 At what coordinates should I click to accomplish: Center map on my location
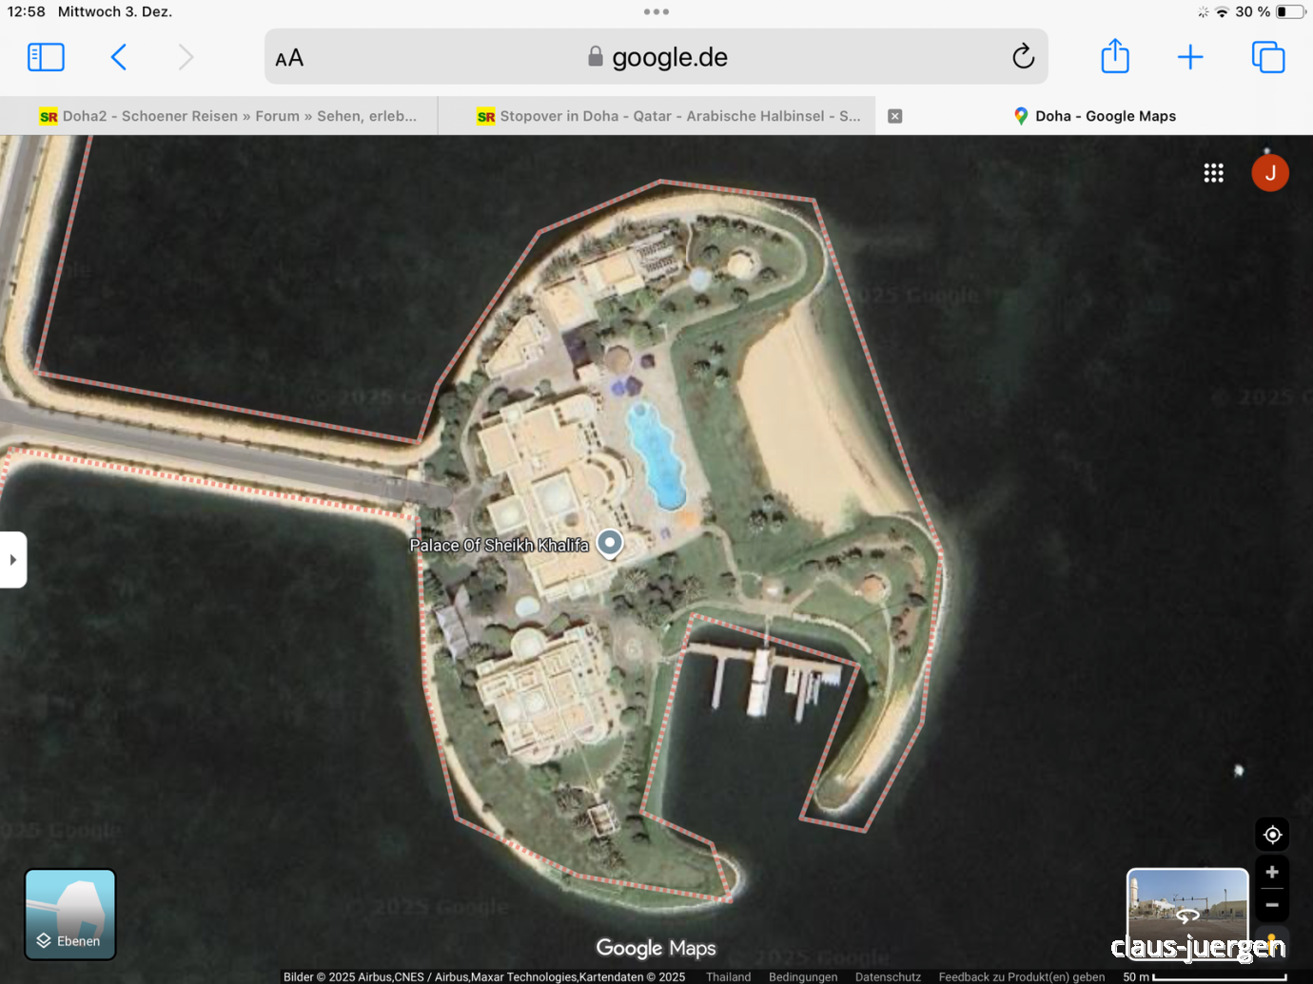1272,835
